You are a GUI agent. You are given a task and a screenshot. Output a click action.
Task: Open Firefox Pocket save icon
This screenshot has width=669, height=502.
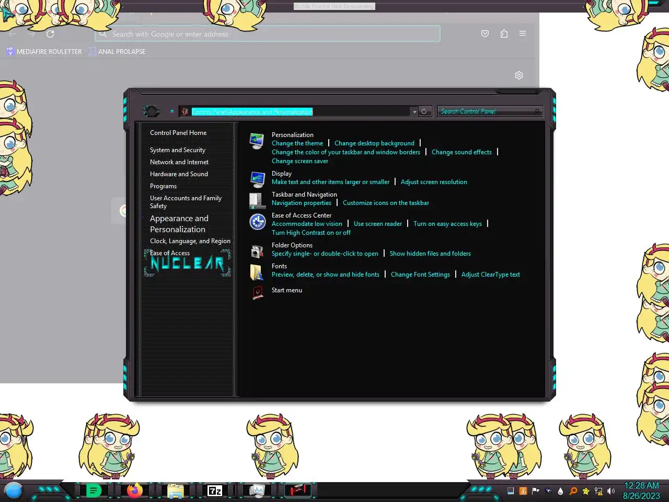click(x=485, y=33)
